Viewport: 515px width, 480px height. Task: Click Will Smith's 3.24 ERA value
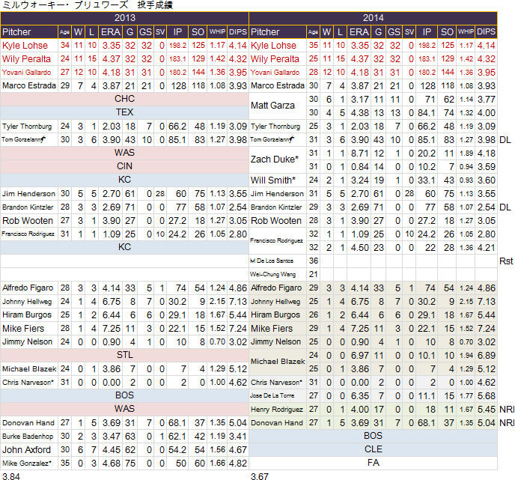(x=359, y=180)
